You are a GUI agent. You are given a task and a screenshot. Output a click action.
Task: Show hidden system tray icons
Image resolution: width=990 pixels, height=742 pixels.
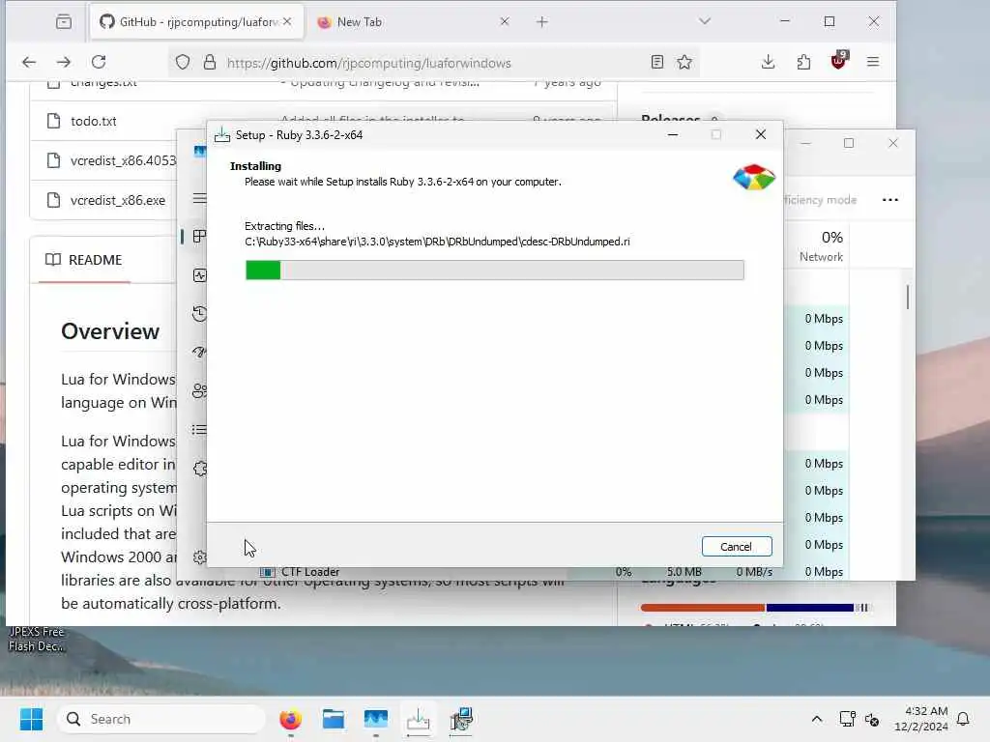(x=816, y=719)
